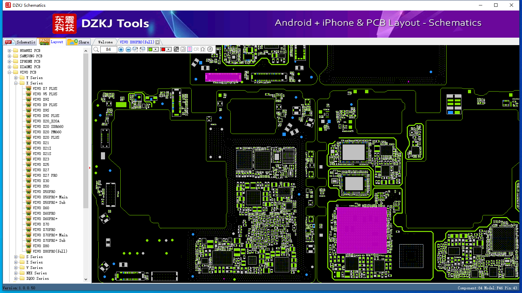Toggle the Omega symbol toolbar button
The image size is (522, 293).
point(203,50)
